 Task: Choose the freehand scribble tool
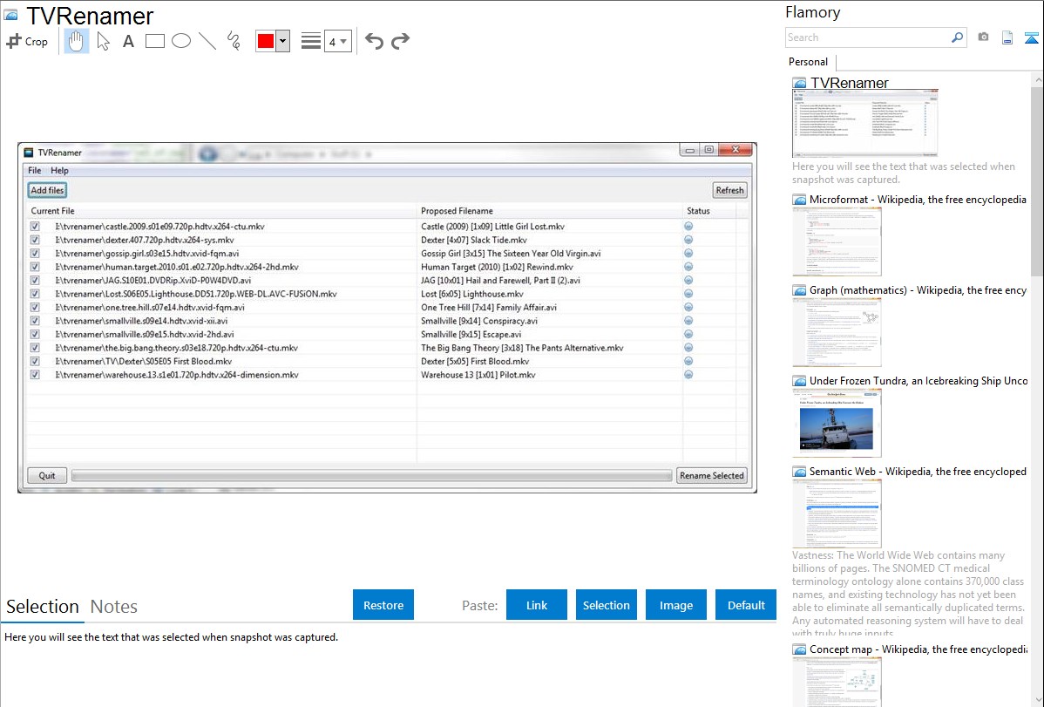(234, 41)
